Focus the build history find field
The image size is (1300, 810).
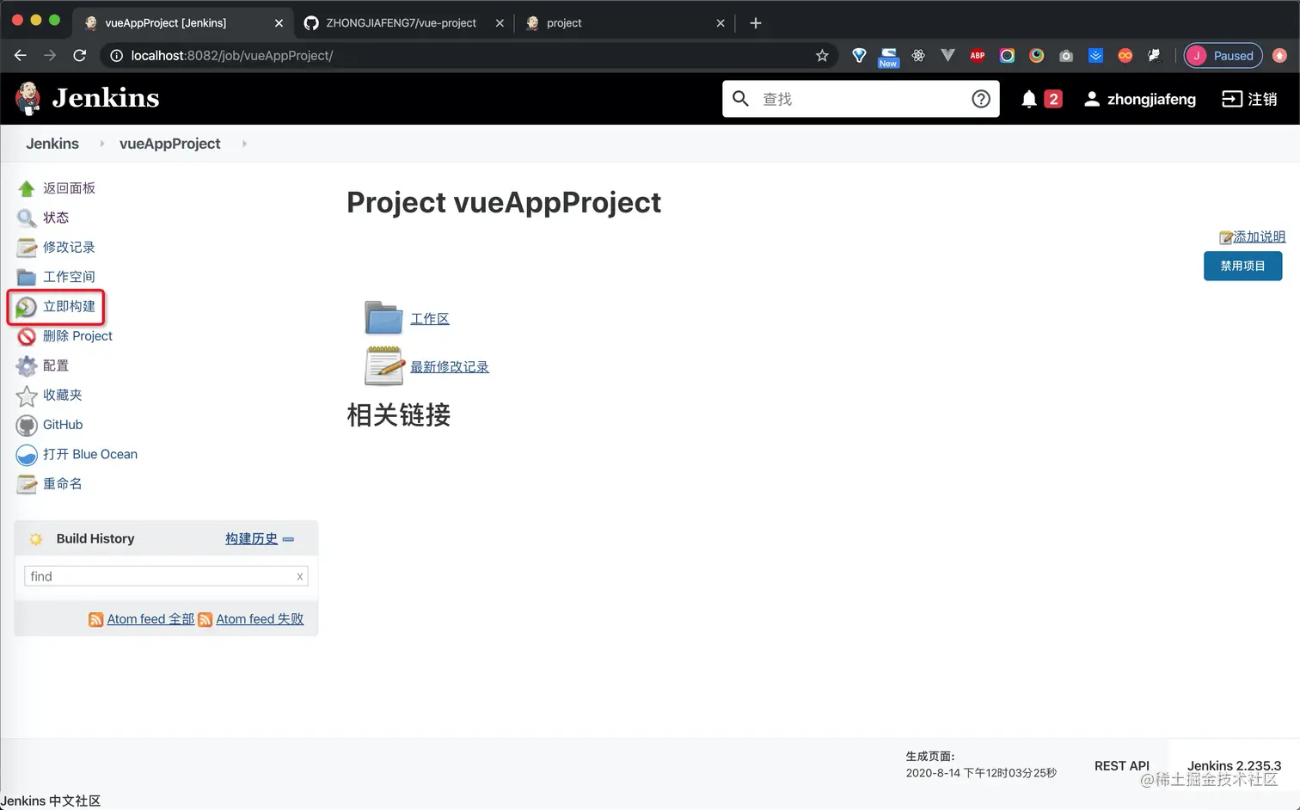pyautogui.click(x=166, y=577)
